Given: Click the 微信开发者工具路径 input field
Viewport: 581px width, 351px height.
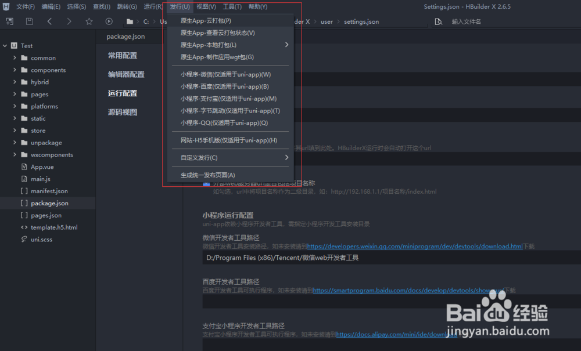Looking at the screenshot, I should [392, 258].
